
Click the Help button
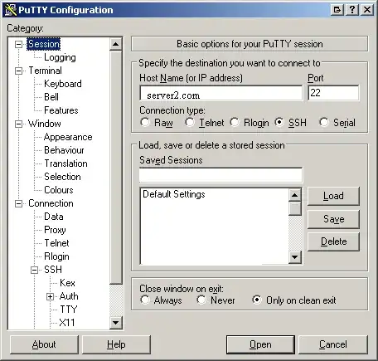point(116,344)
